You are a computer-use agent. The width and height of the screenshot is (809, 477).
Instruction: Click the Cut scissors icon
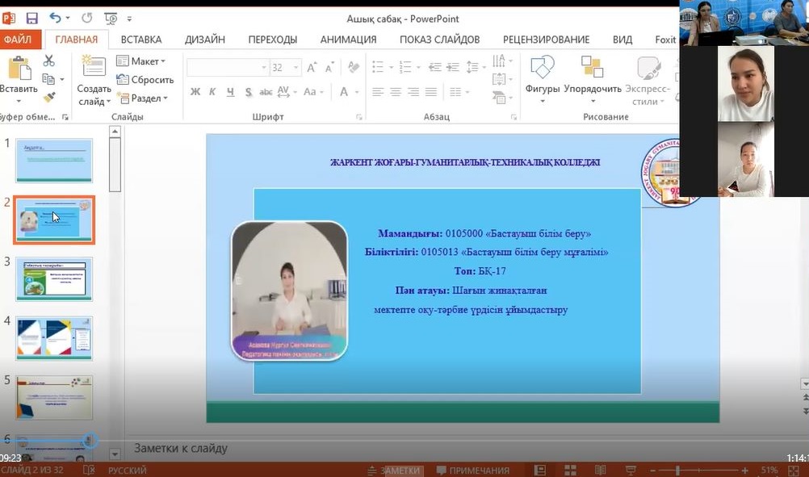tap(49, 61)
